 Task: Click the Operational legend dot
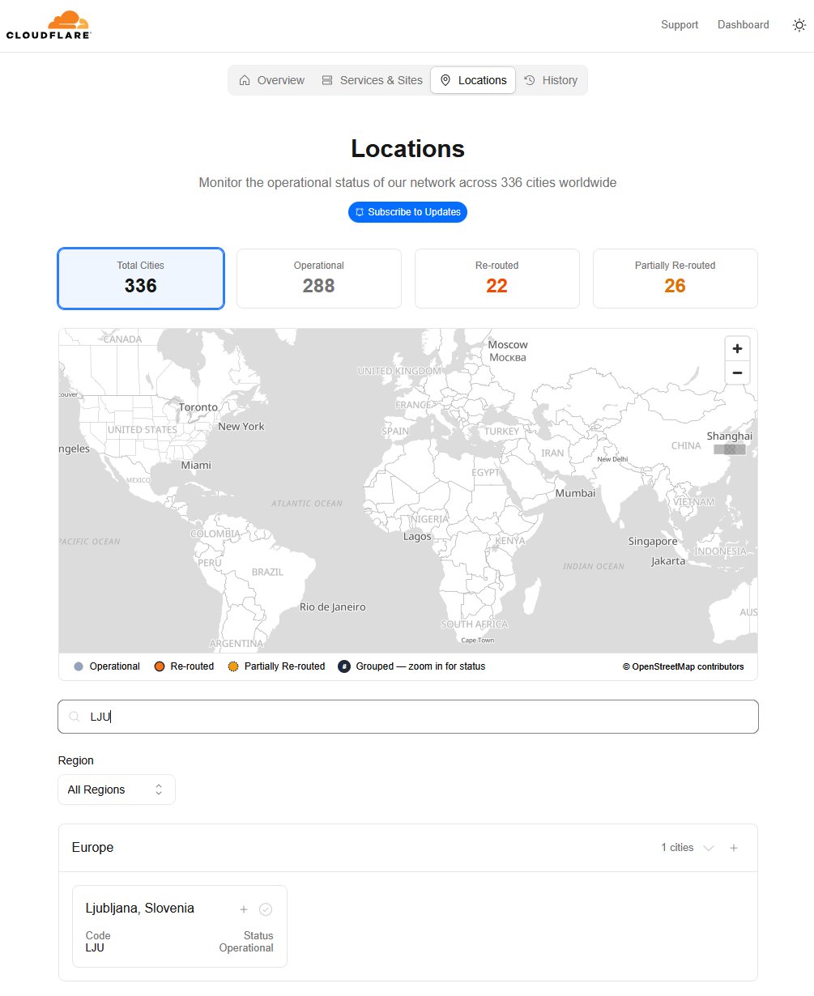click(x=79, y=666)
